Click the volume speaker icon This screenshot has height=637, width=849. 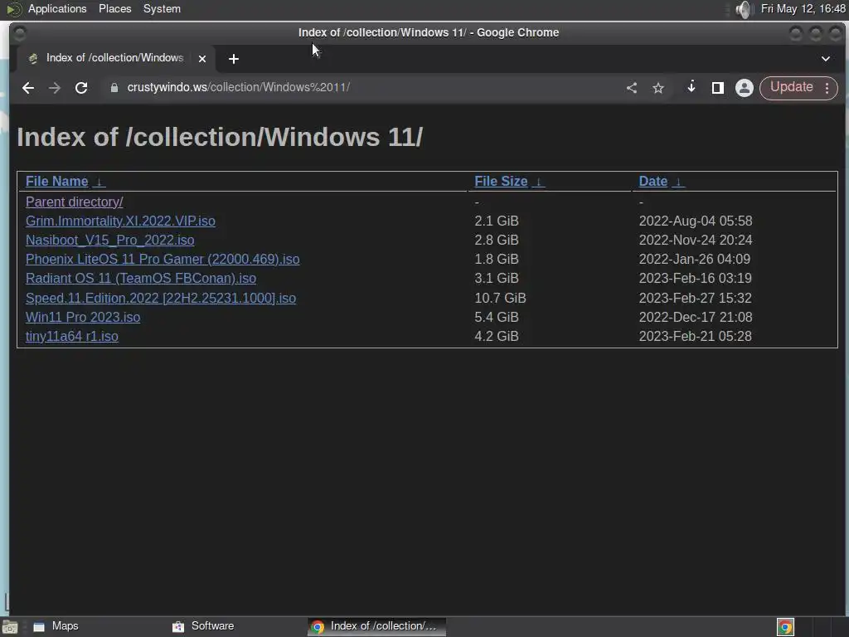coord(744,9)
